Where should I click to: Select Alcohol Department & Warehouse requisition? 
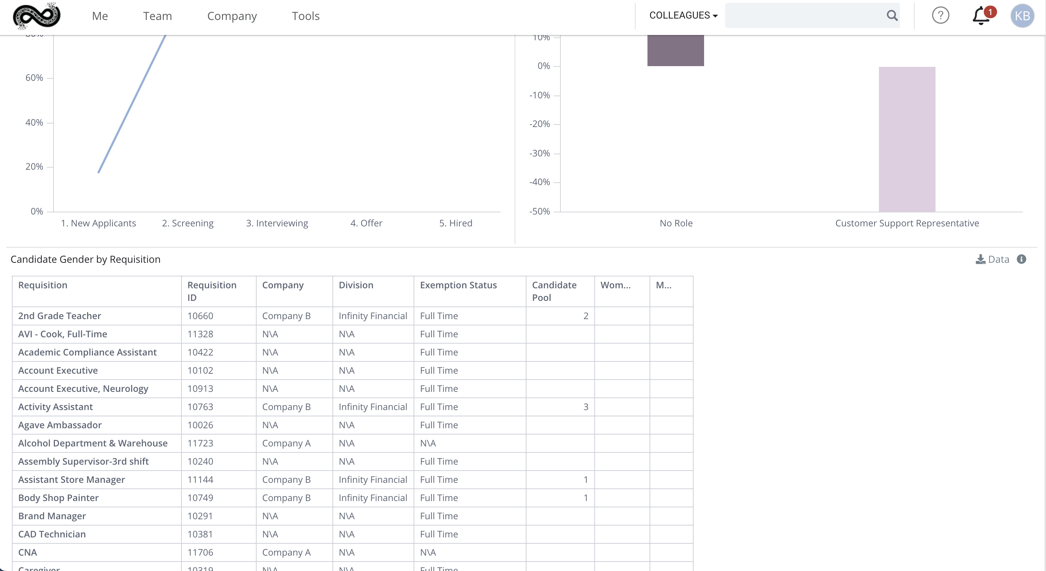point(93,443)
